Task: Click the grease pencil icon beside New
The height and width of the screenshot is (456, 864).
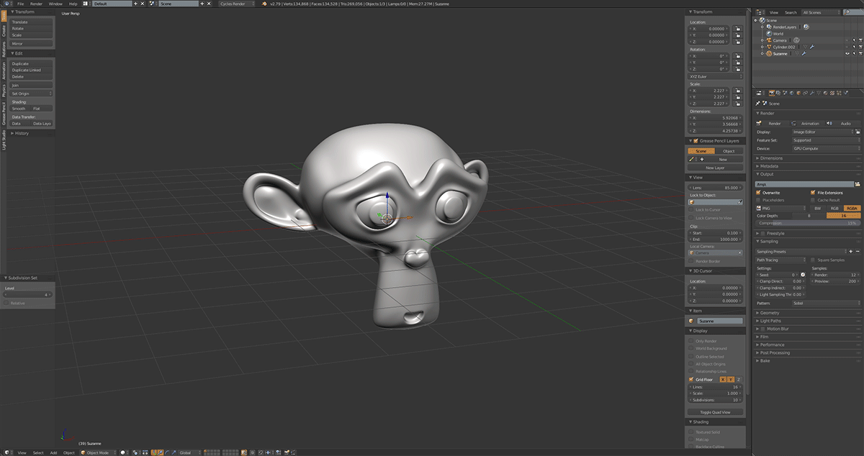Action: (x=691, y=160)
